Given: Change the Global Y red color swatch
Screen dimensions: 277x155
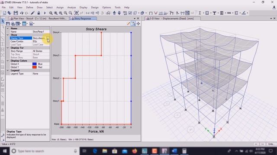Looking at the screenshot, I should tap(35, 67).
